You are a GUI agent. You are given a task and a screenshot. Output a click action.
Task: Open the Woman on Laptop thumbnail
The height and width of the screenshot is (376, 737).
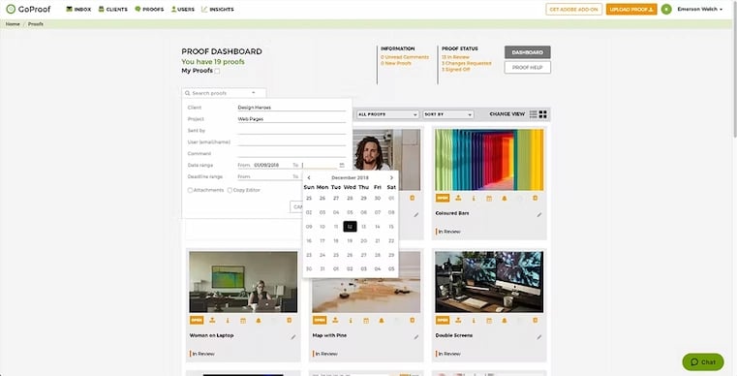click(243, 282)
